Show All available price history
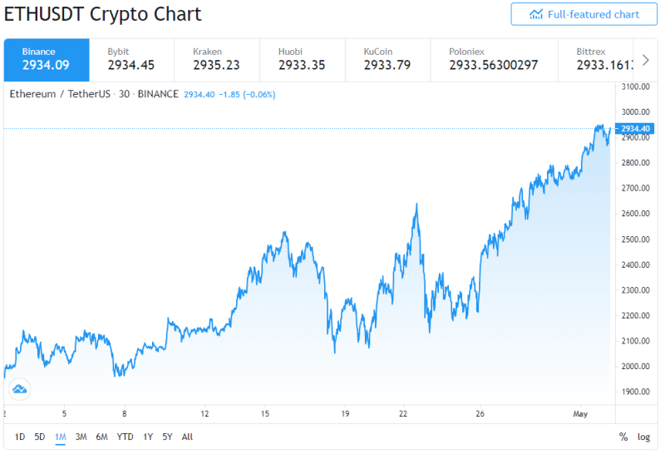This screenshot has height=464, width=665. [187, 437]
